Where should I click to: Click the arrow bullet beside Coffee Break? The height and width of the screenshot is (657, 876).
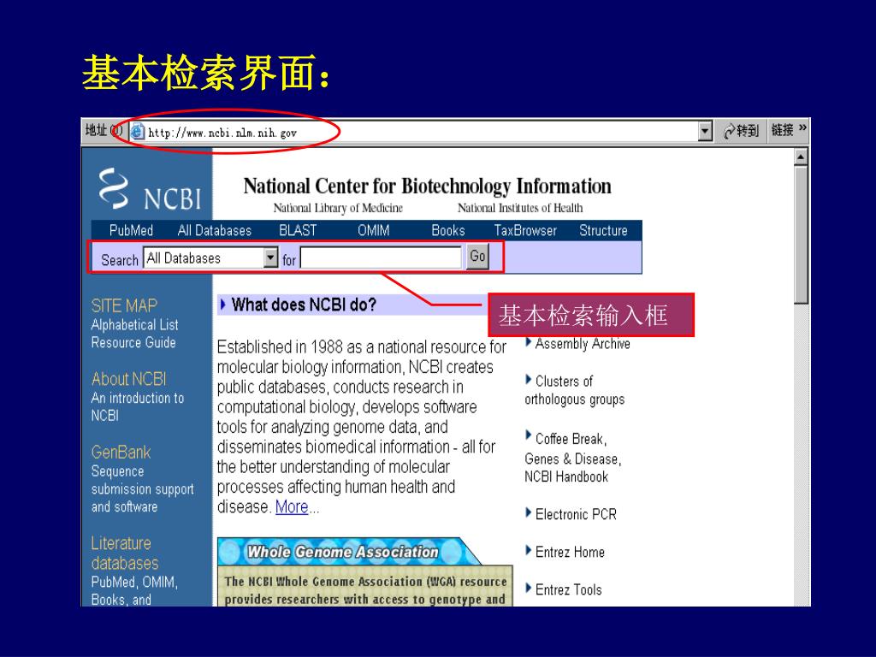tap(529, 435)
